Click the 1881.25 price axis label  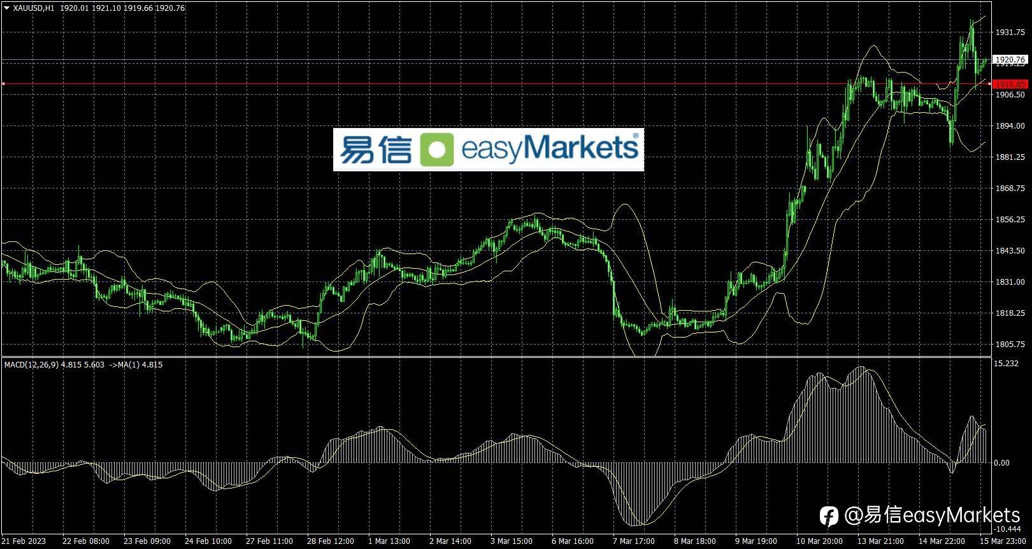tap(1010, 157)
